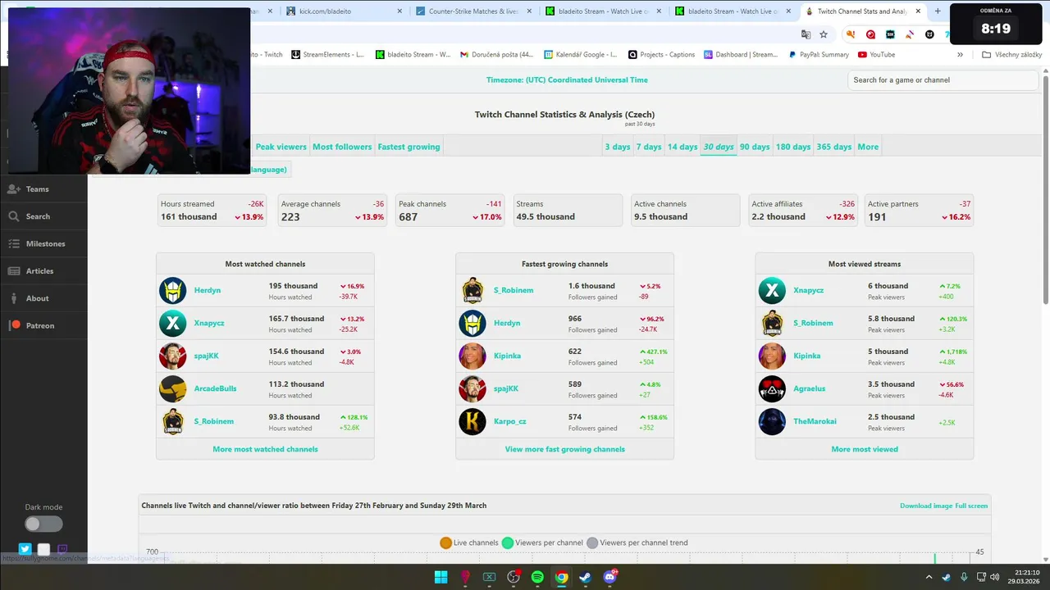Switch to Fastest growing tab

(409, 147)
